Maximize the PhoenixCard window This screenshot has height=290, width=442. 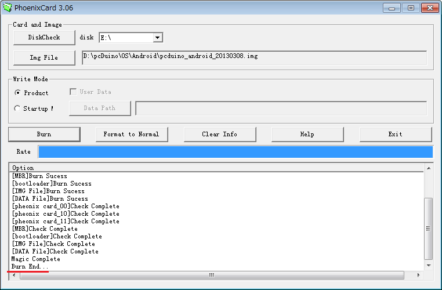click(411, 8)
